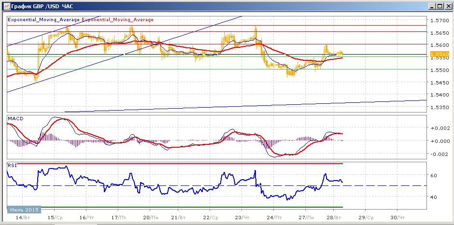
Task: Click the 1.5700 price axis label
Action: coord(440,21)
